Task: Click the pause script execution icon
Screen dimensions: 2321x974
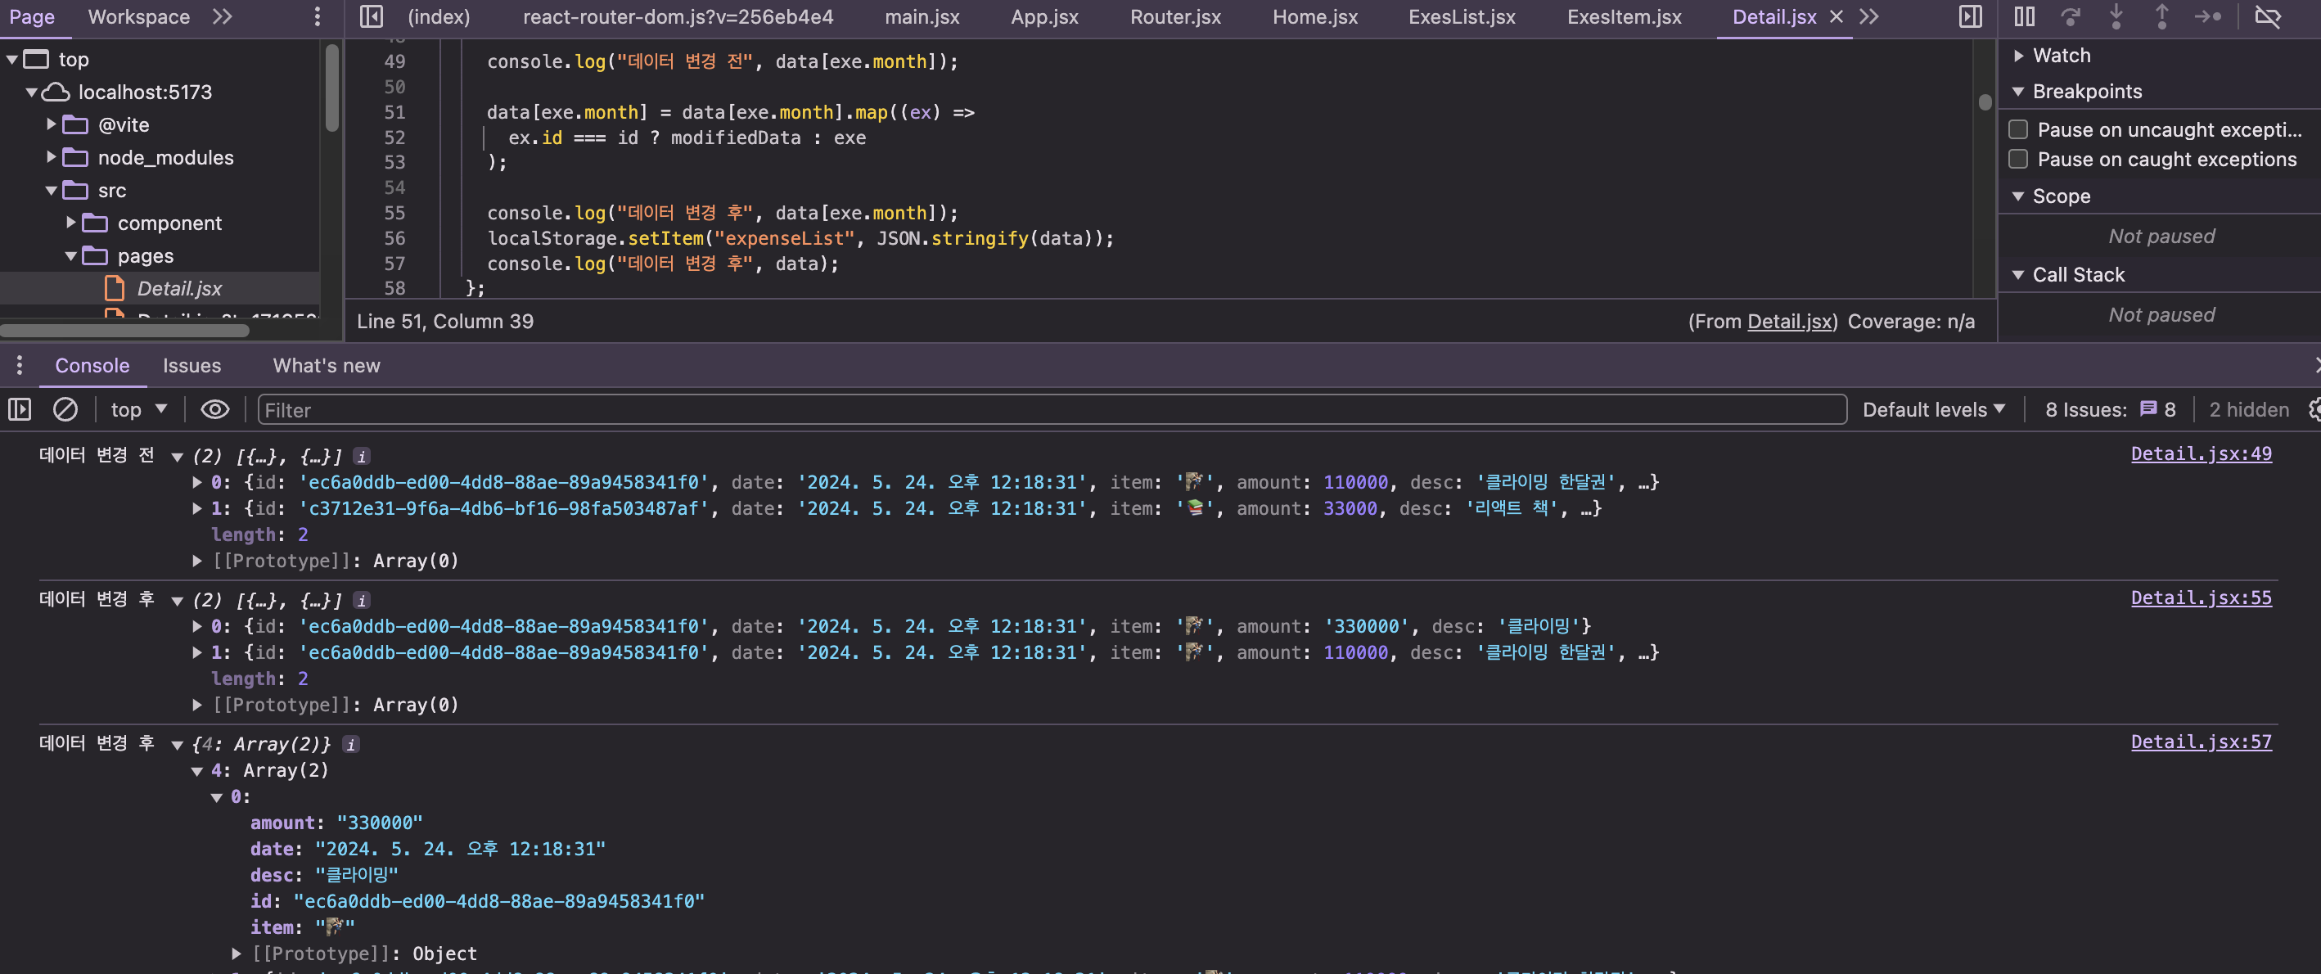Action: click(x=2024, y=16)
